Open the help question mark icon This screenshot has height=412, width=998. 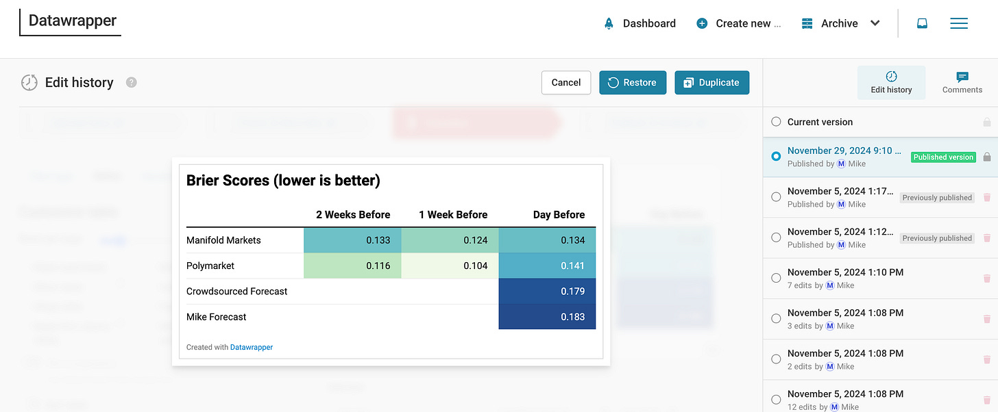pos(132,82)
